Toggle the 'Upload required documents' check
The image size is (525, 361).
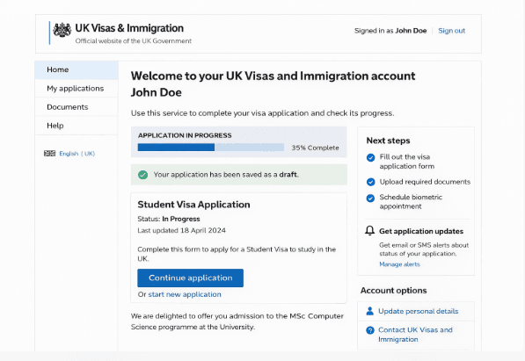click(x=370, y=182)
